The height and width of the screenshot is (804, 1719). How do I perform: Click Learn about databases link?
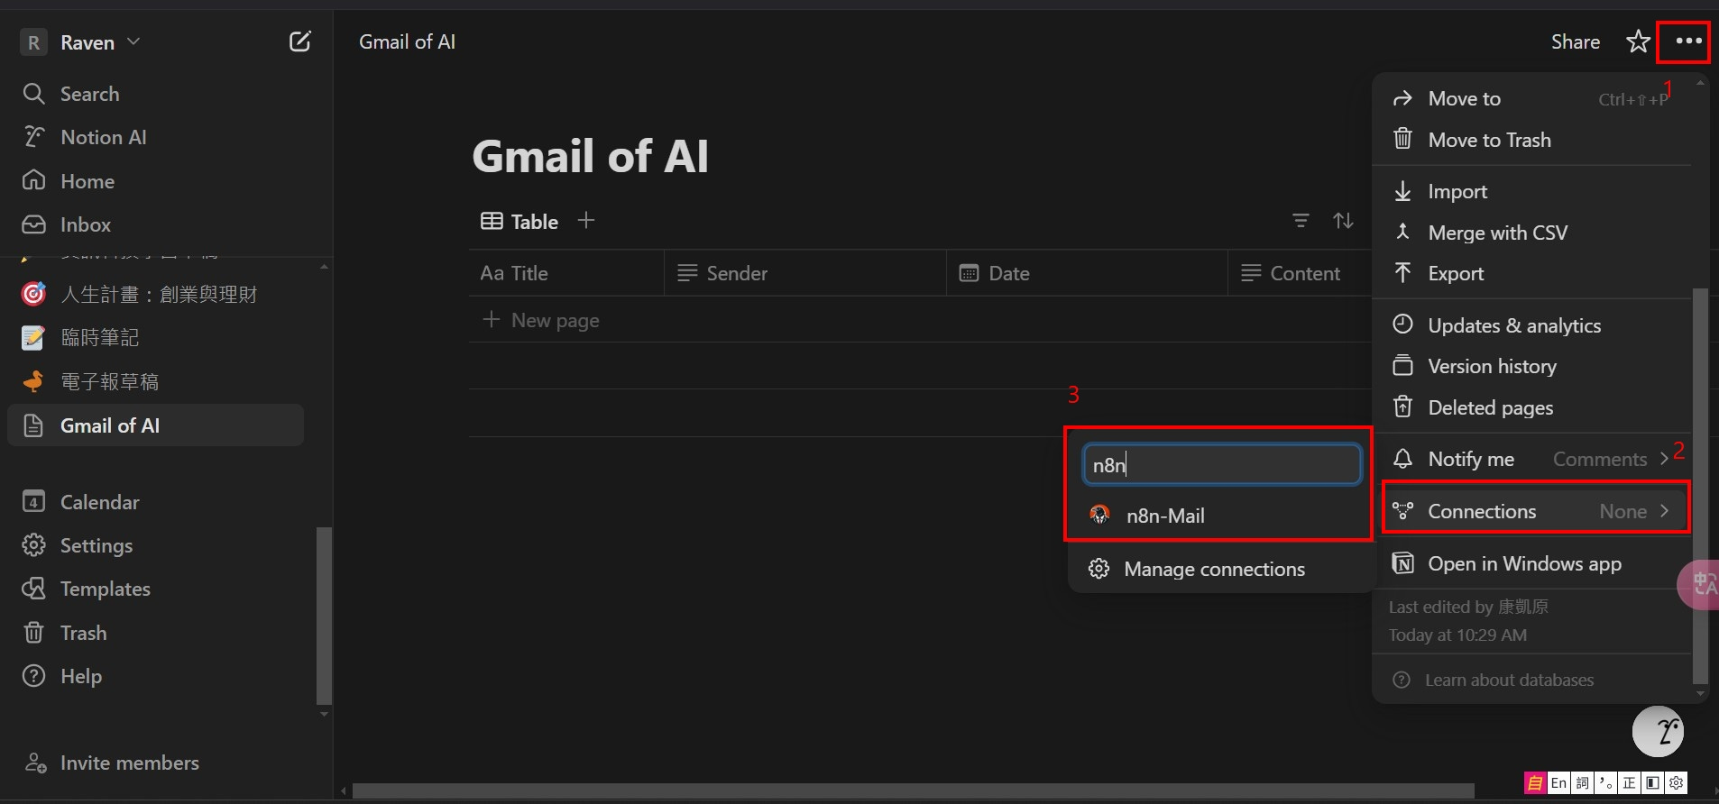[1509, 680]
